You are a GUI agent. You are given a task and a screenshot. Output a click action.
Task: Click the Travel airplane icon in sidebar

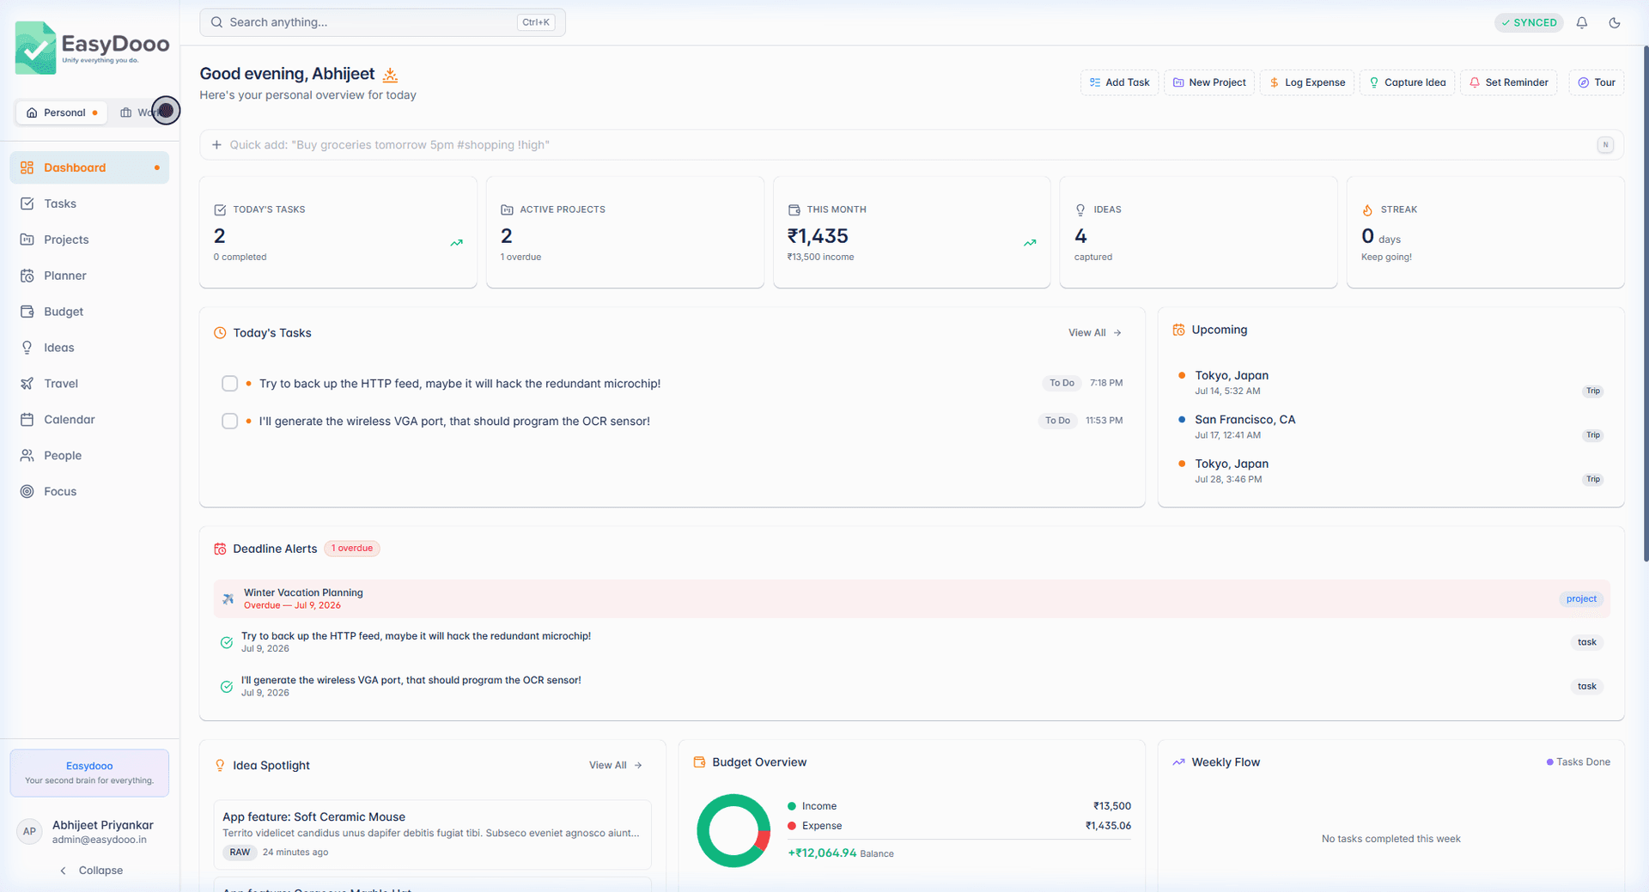tap(27, 384)
